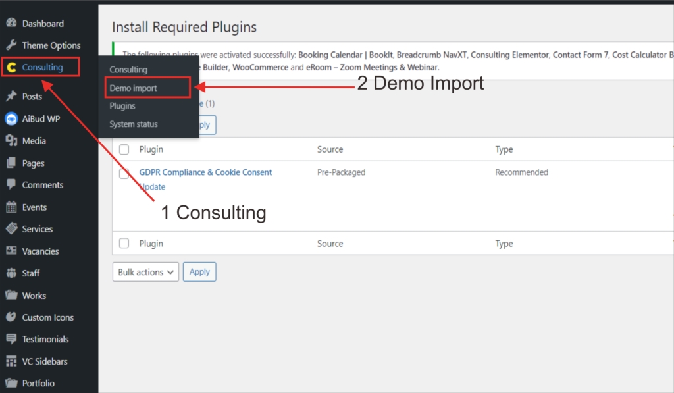Click the Media library icon

(x=11, y=141)
